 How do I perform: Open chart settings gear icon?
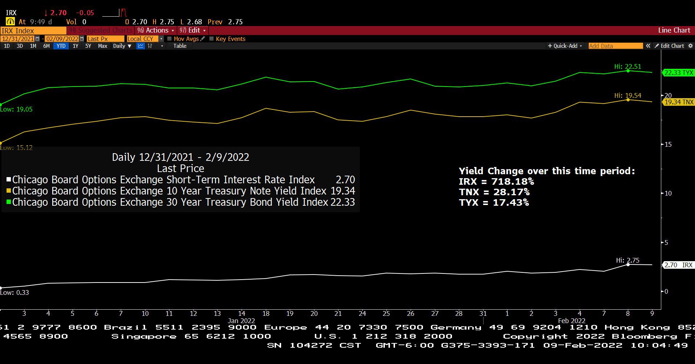coord(690,46)
